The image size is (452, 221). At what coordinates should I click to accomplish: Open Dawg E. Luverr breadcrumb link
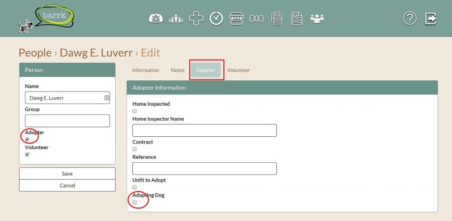pyautogui.click(x=96, y=53)
